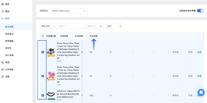The height and width of the screenshot is (103, 207).
Task: Expand the 商品名称 search type dropdown
Action: tap(48, 26)
